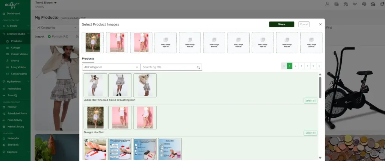
Task: Select first foot massager product thumbnail
Action: coord(95,149)
